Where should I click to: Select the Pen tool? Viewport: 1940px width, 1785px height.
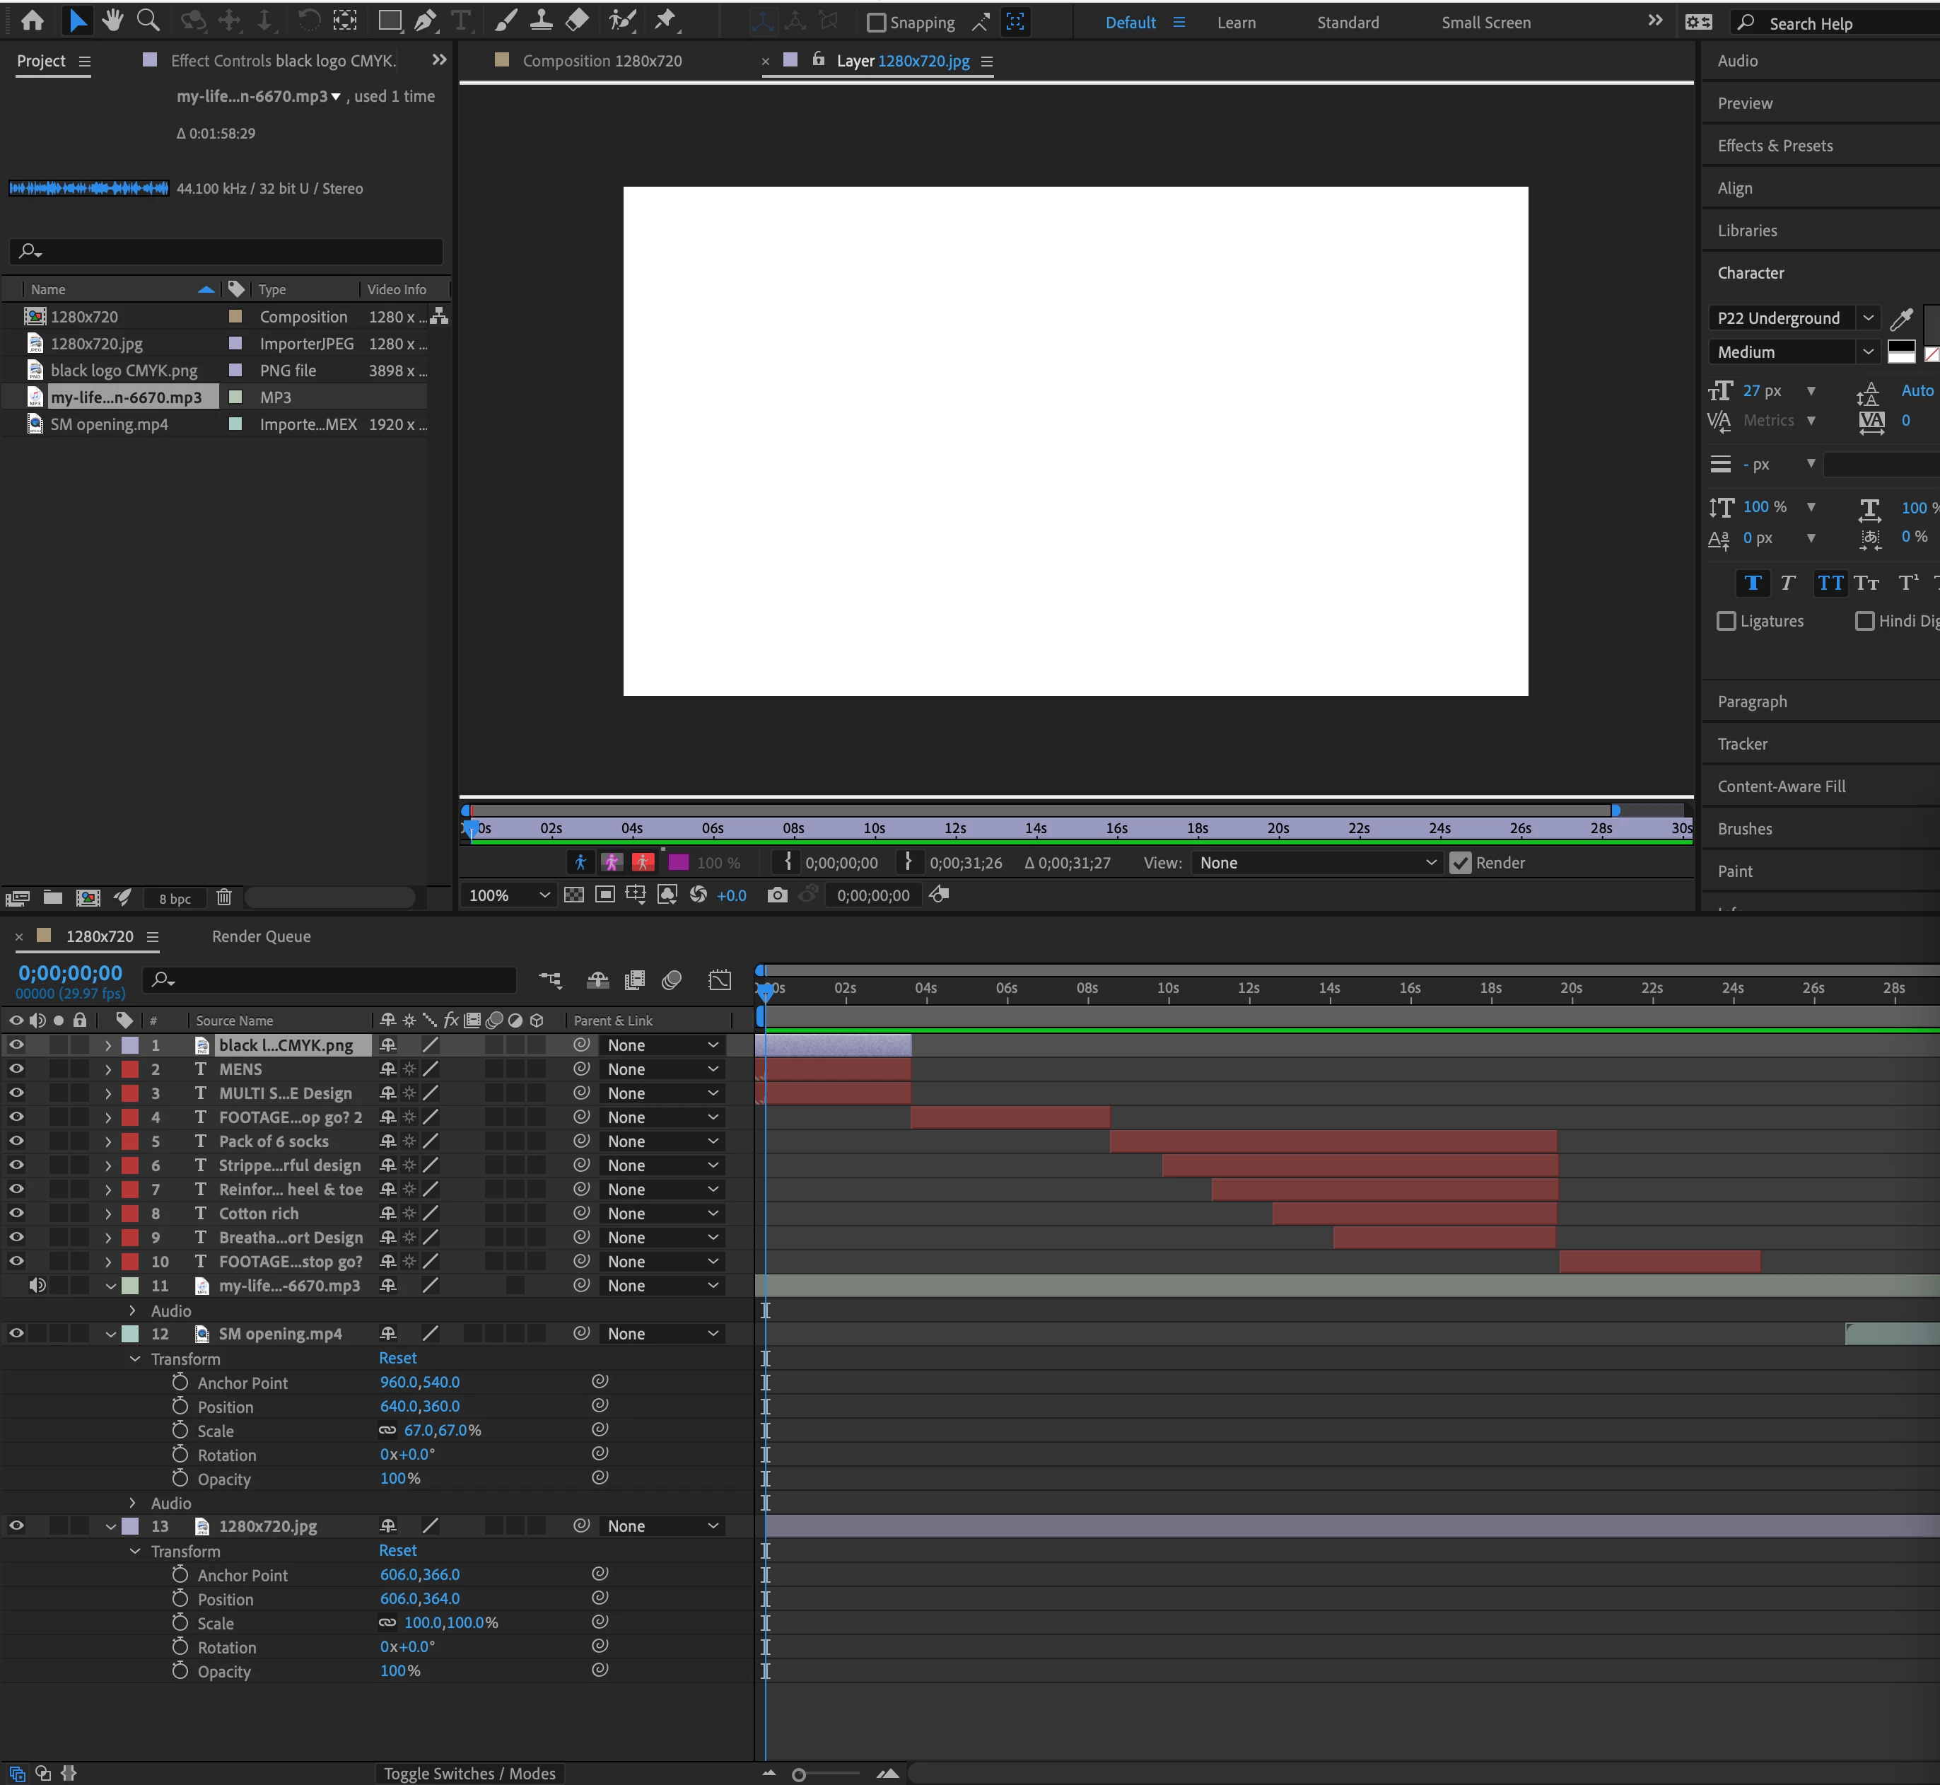pos(425,21)
